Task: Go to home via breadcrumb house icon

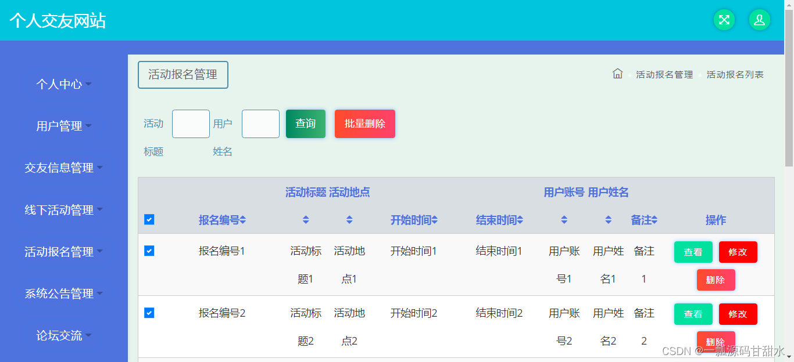Action: pyautogui.click(x=617, y=74)
